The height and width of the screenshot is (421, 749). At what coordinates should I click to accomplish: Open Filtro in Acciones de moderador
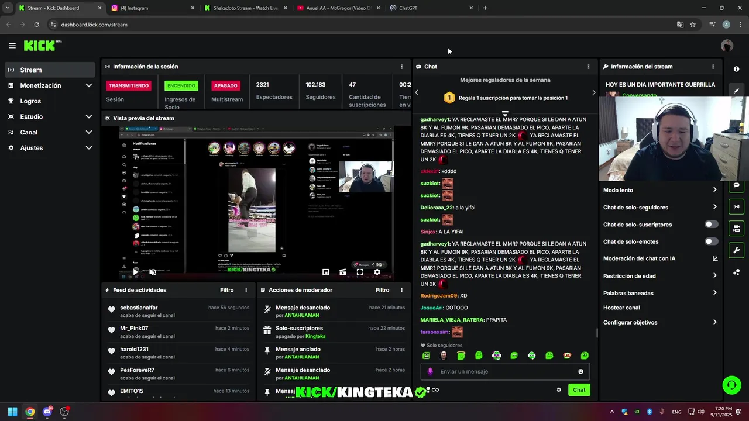pos(382,290)
